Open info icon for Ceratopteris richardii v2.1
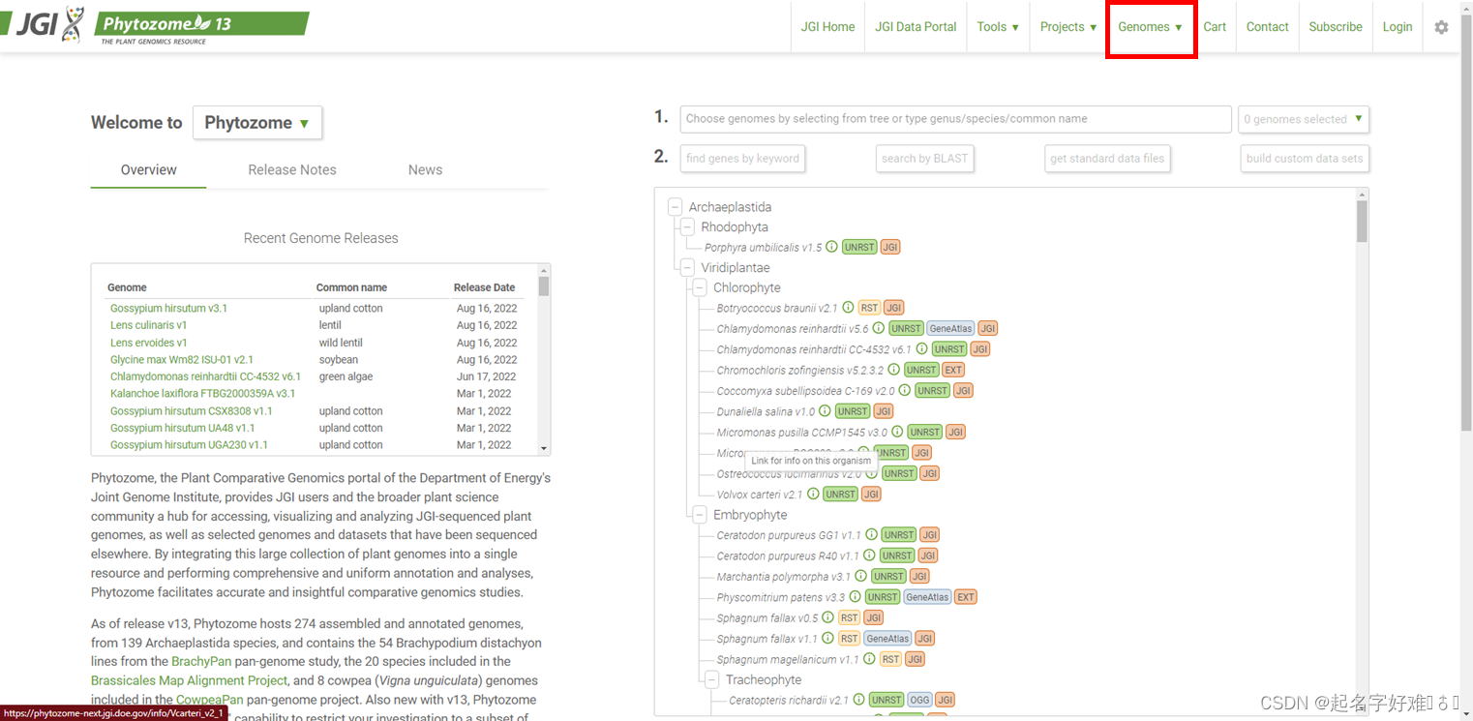1473x721 pixels. 857,700
